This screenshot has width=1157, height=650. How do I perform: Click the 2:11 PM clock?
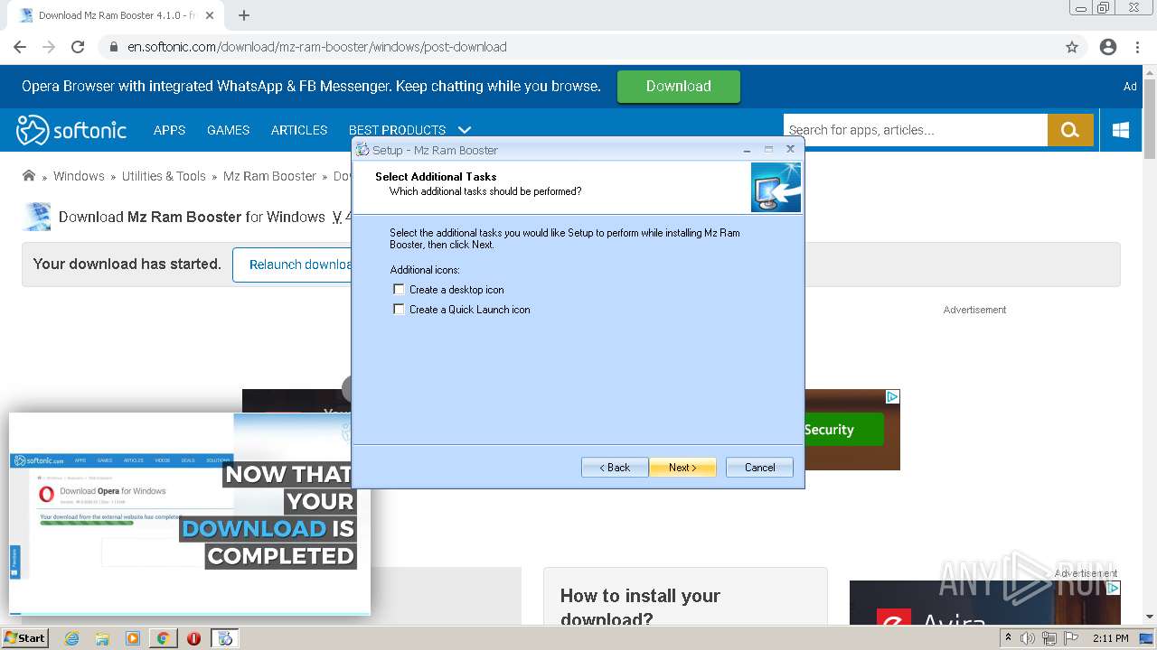(1111, 638)
